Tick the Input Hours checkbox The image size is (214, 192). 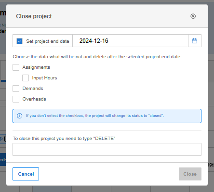click(26, 78)
